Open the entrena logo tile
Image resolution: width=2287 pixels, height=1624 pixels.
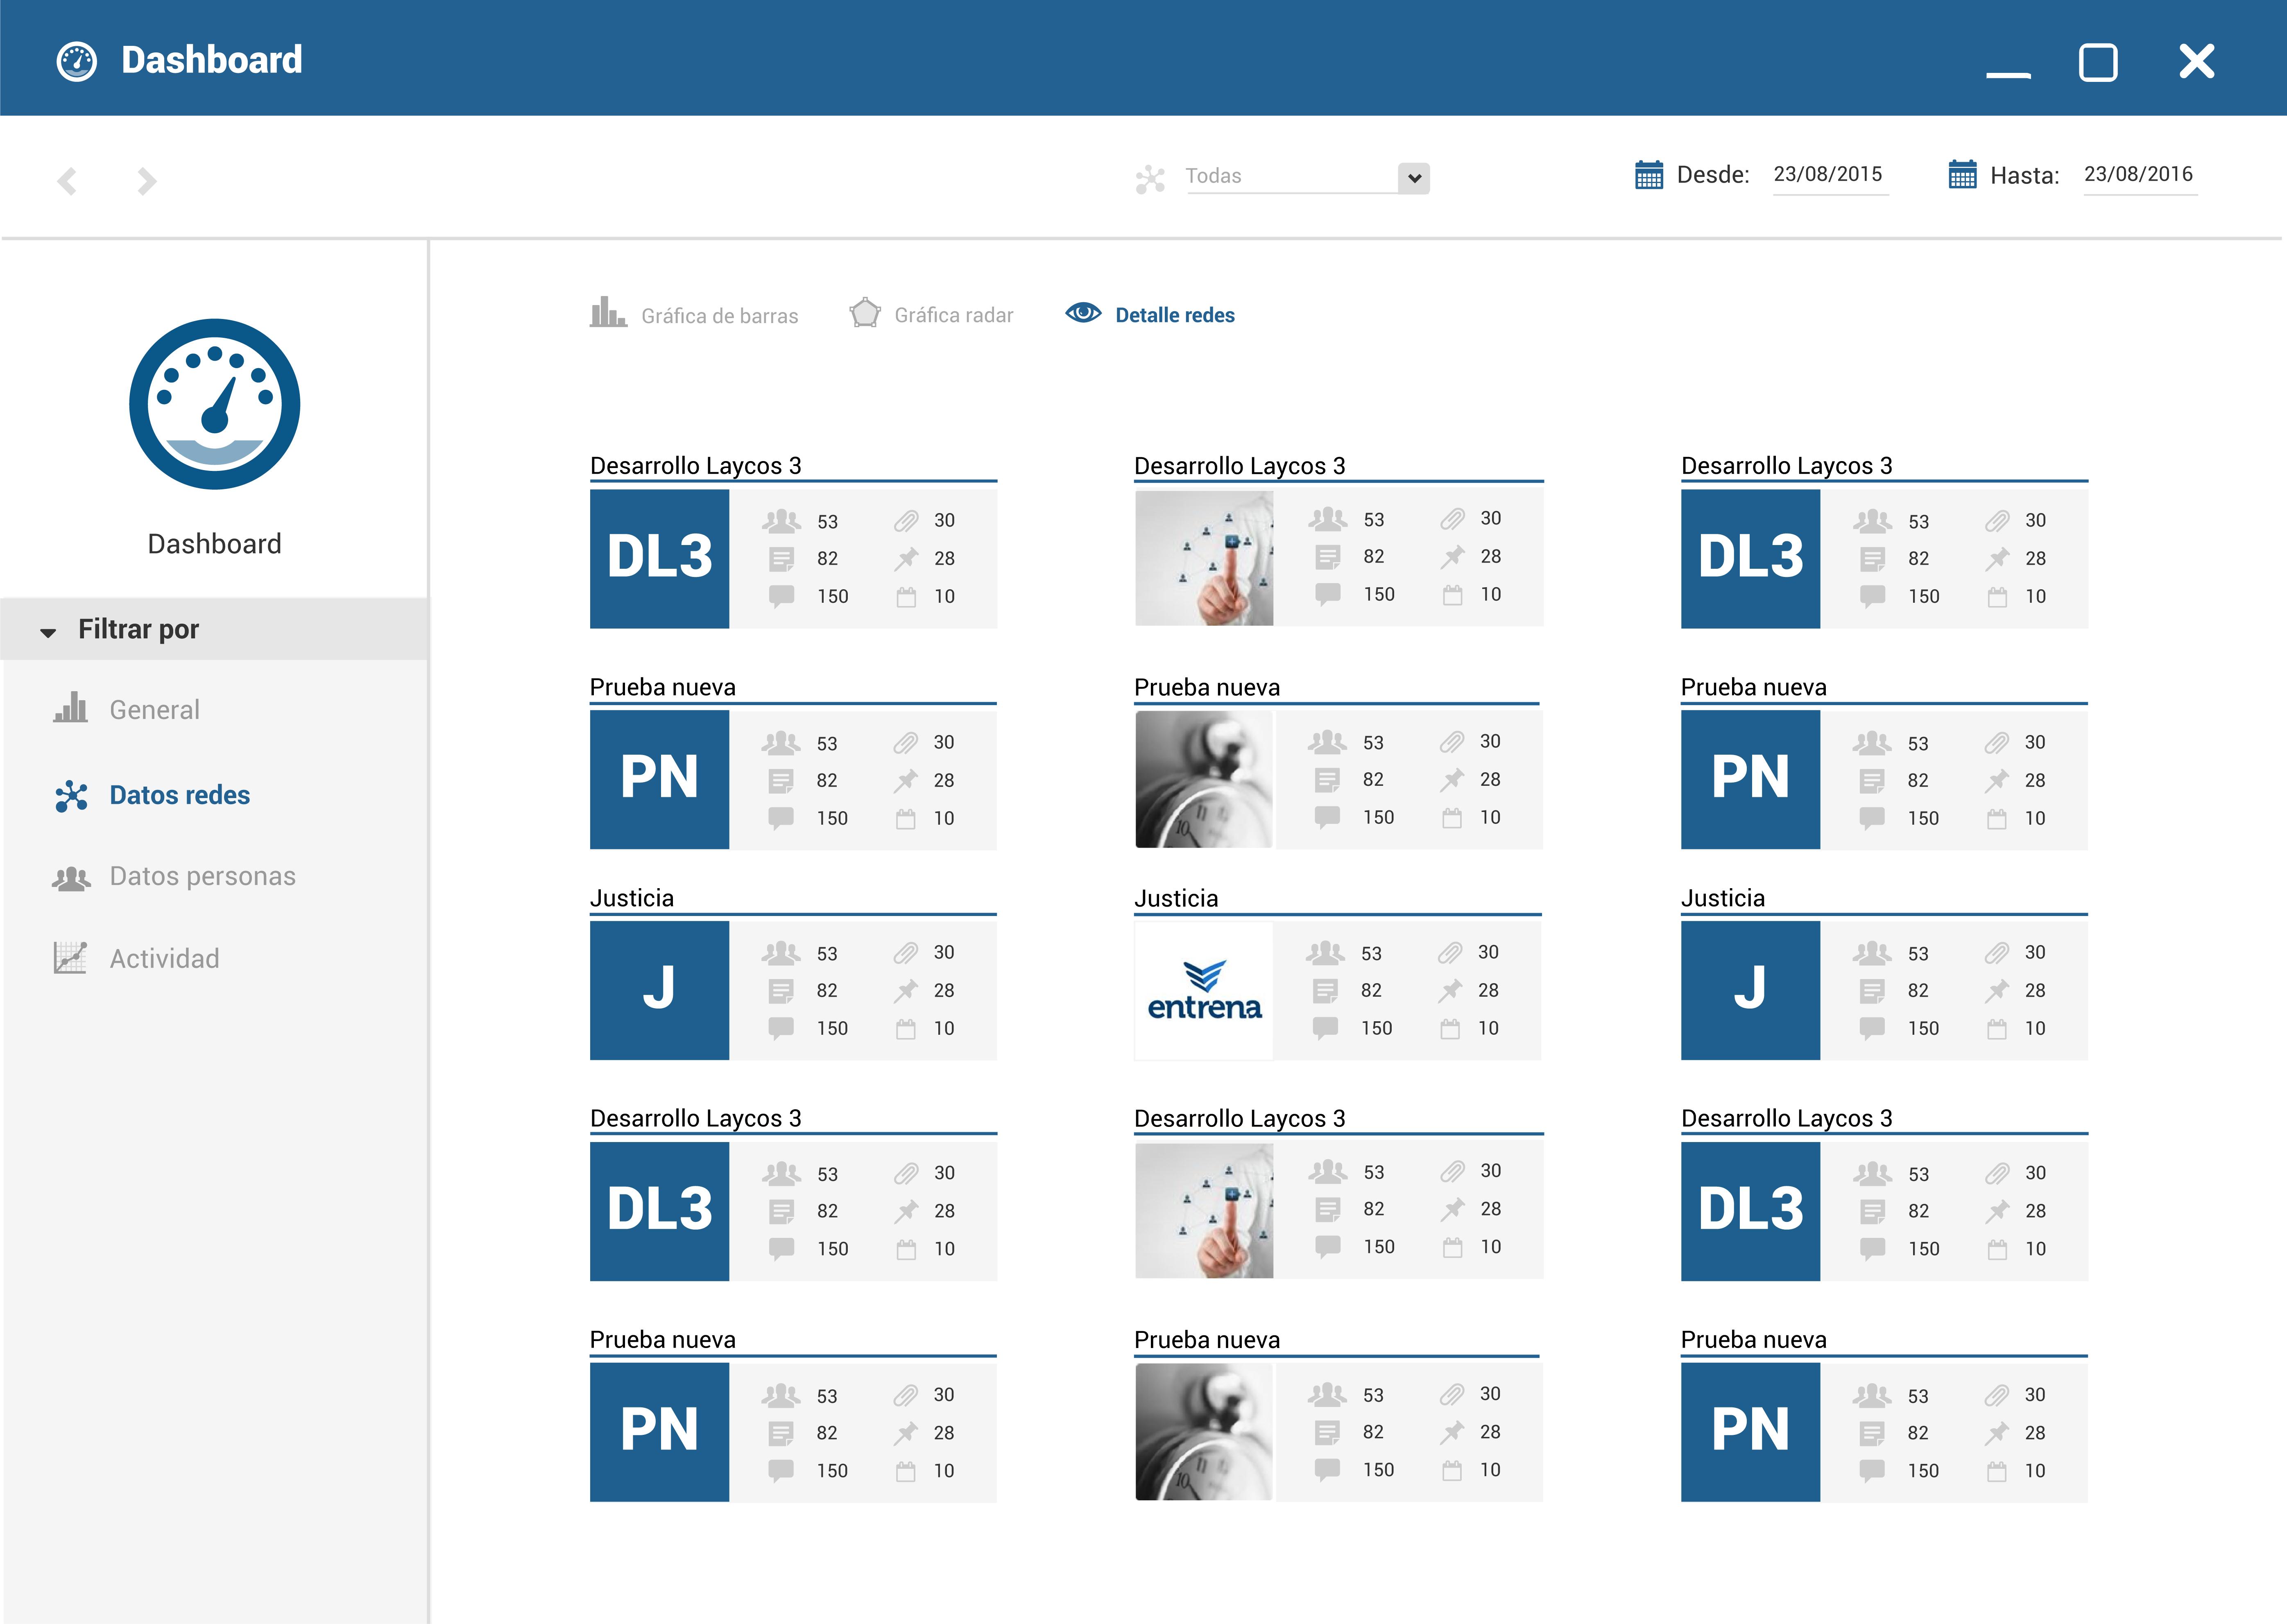pyautogui.click(x=1204, y=990)
